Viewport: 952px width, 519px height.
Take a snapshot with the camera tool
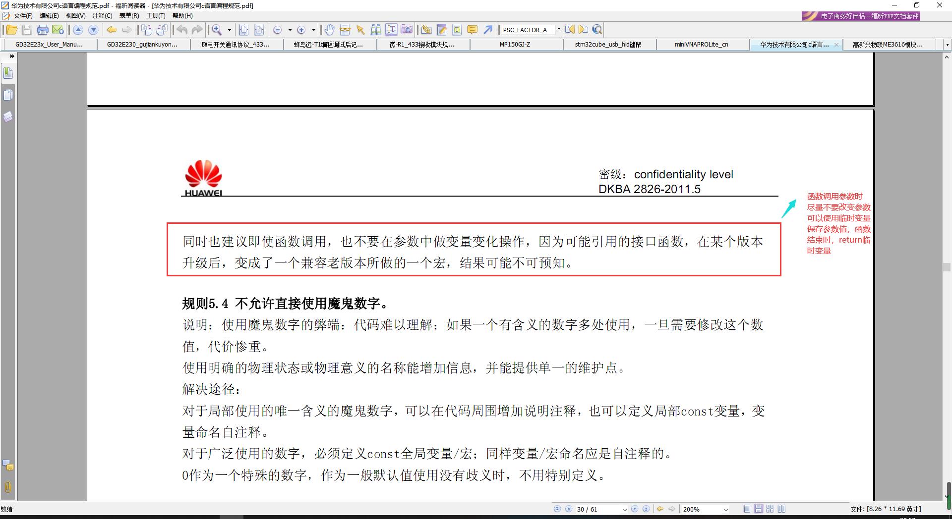(407, 30)
